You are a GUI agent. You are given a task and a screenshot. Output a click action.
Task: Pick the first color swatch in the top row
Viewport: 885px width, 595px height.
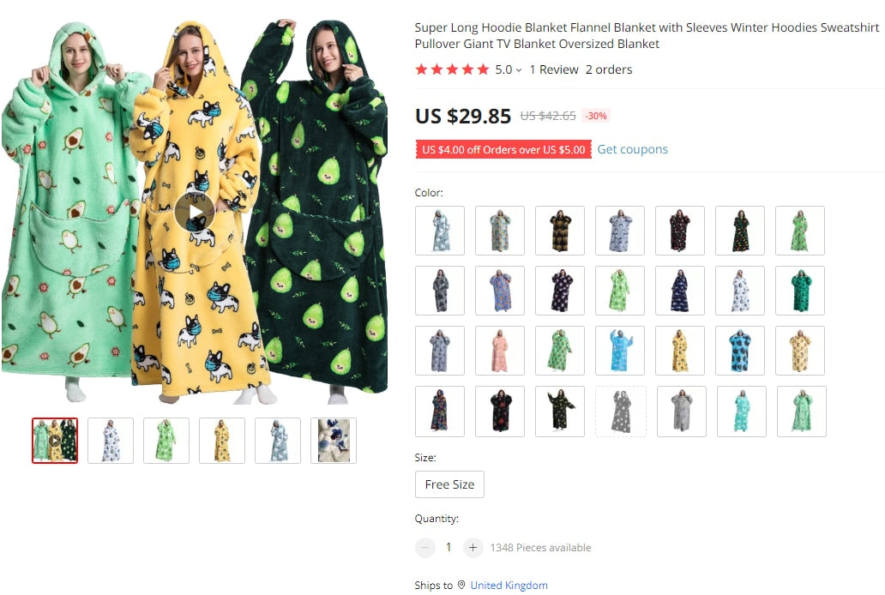[x=440, y=231]
